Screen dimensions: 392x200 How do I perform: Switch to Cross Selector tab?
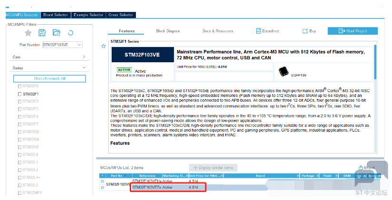point(121,15)
